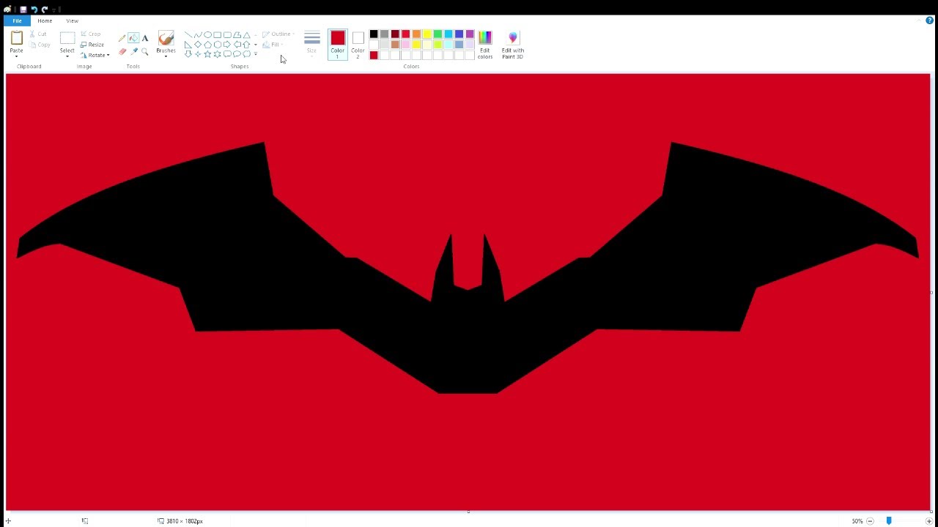Pick the purple color swatch in top row
938x527 pixels.
(x=470, y=34)
